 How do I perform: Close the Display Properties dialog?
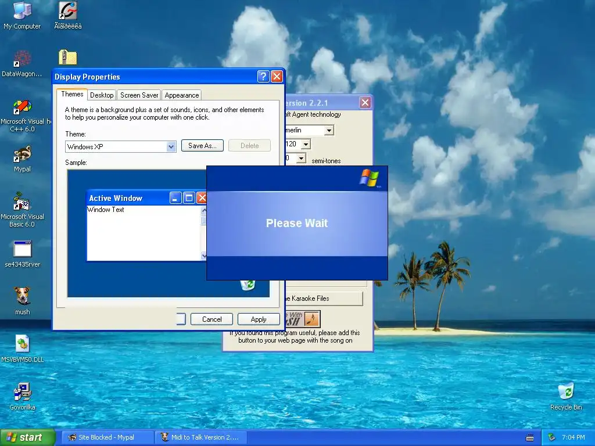[x=277, y=77]
